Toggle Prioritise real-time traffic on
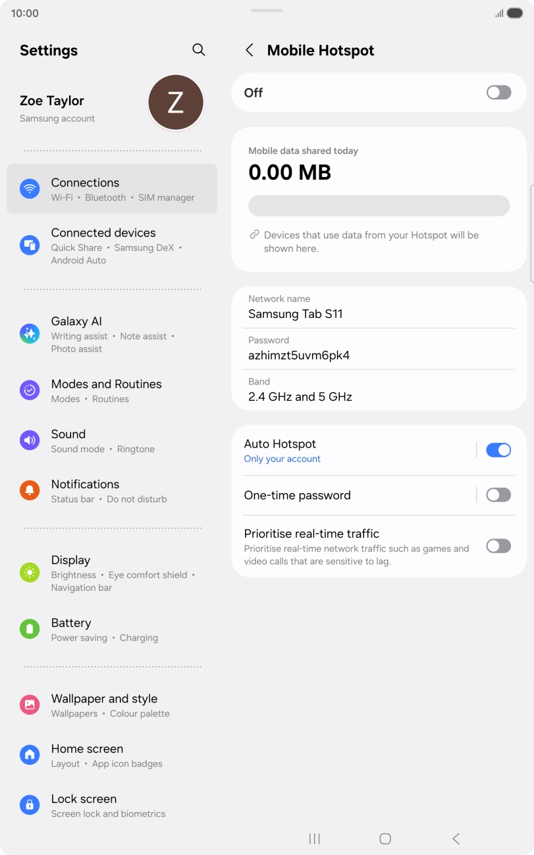Viewport: 534px width, 855px height. pyautogui.click(x=498, y=546)
